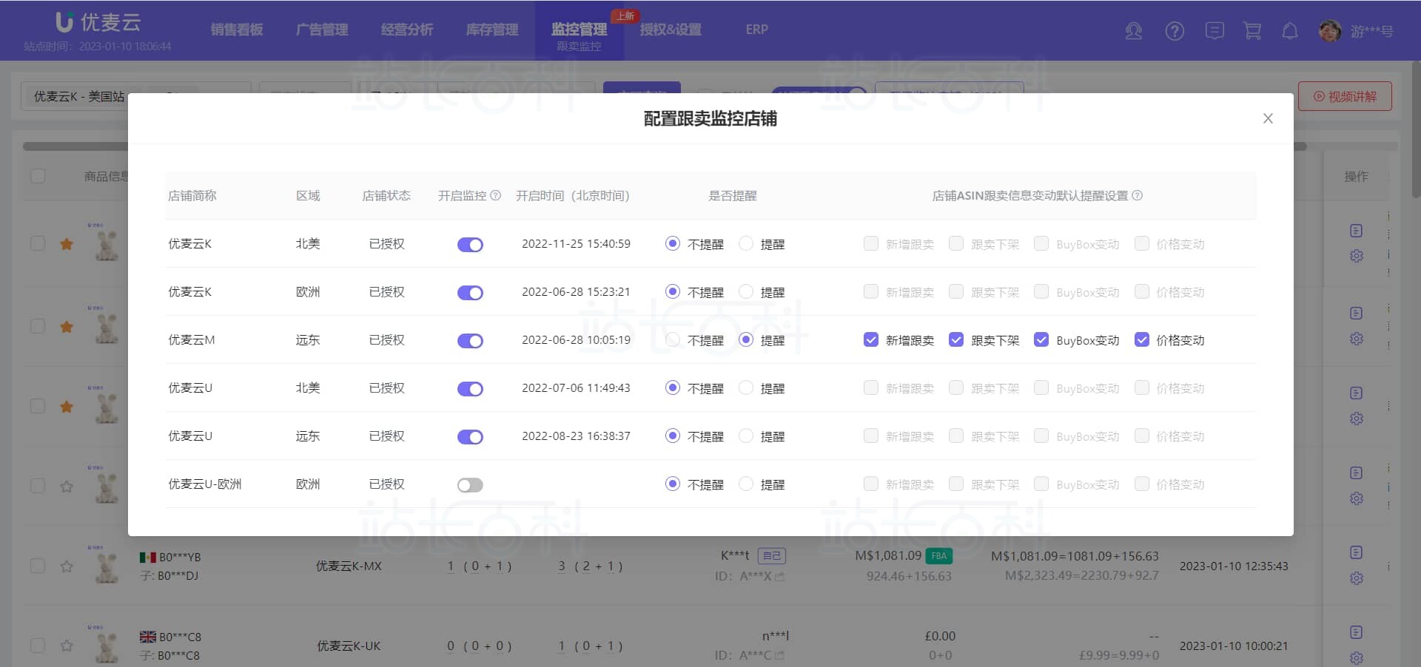
Task: Open the 库存管理 menu
Action: tap(492, 30)
